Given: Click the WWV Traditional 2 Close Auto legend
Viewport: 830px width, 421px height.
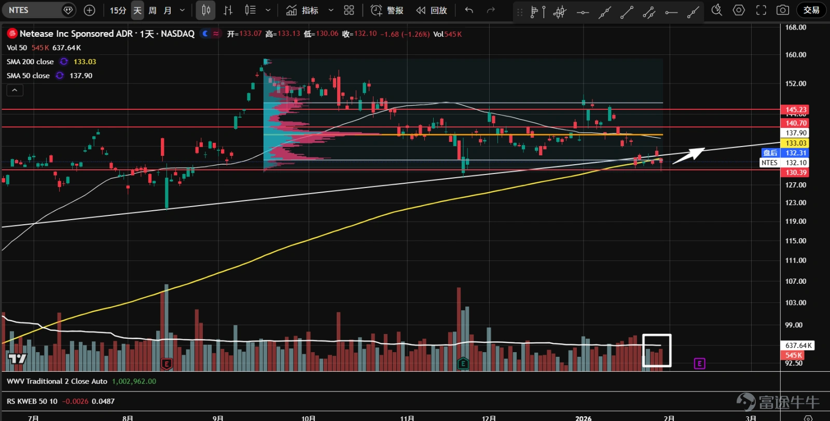Looking at the screenshot, I should coord(57,381).
